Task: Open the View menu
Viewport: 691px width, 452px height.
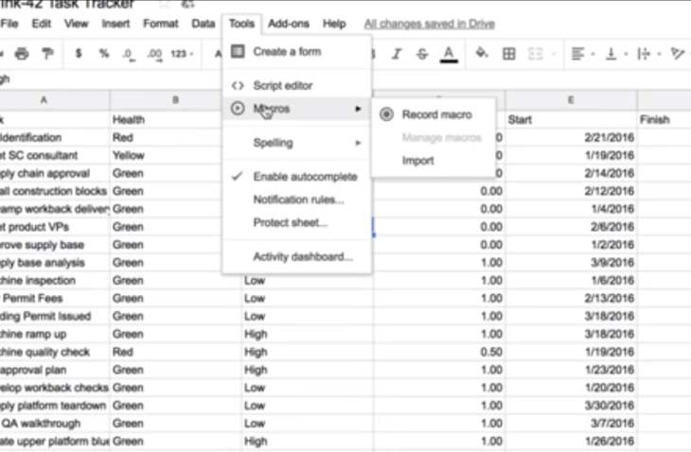Action: (x=77, y=24)
